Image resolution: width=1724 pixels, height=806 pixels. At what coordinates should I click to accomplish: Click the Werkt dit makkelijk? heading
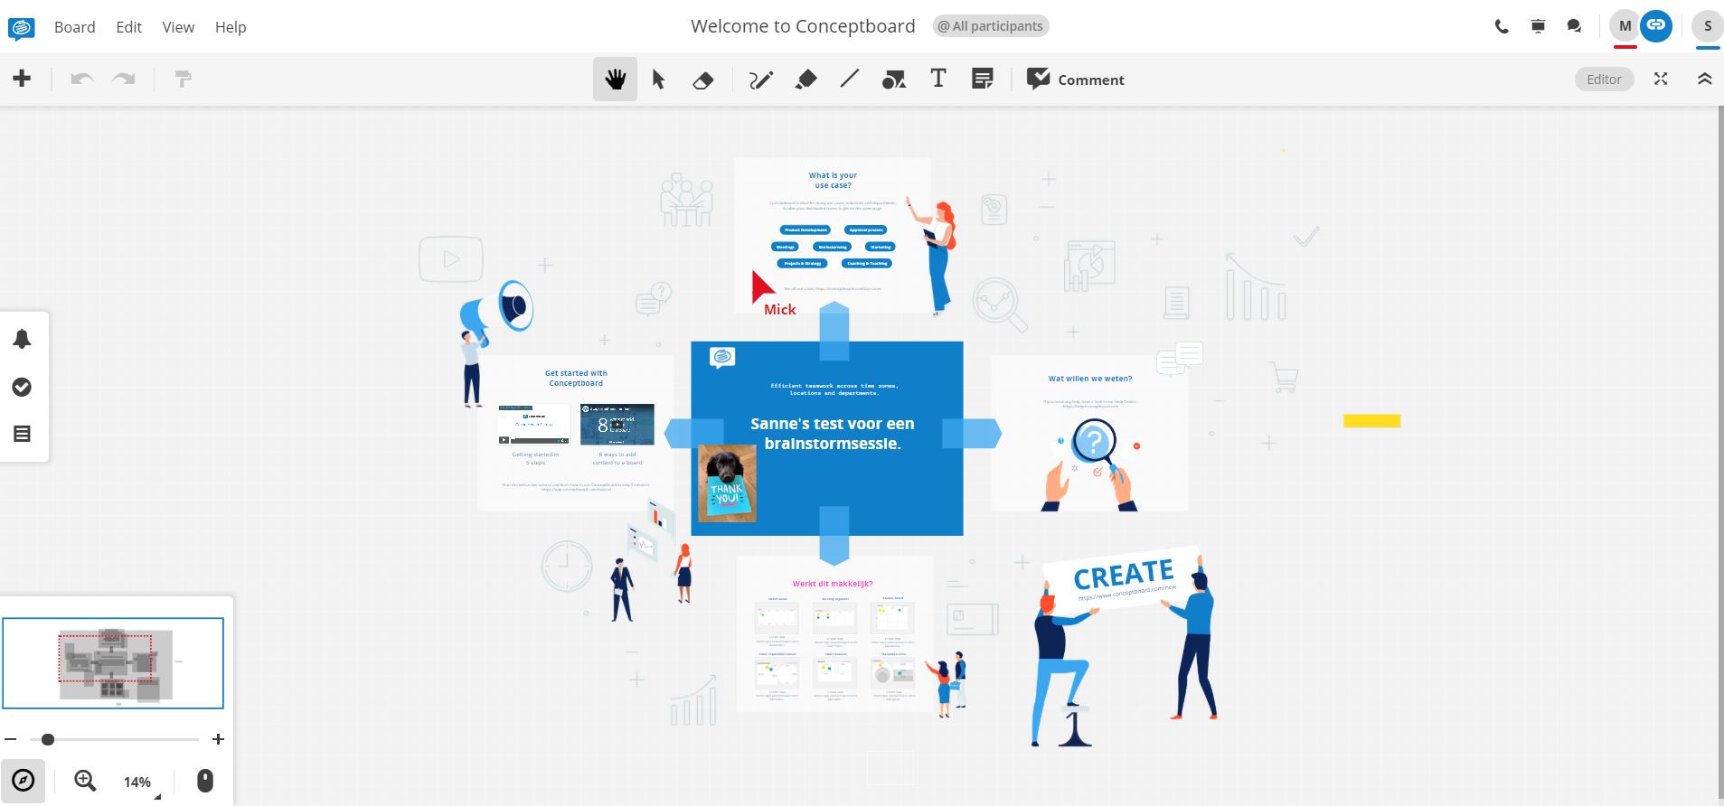coord(833,584)
